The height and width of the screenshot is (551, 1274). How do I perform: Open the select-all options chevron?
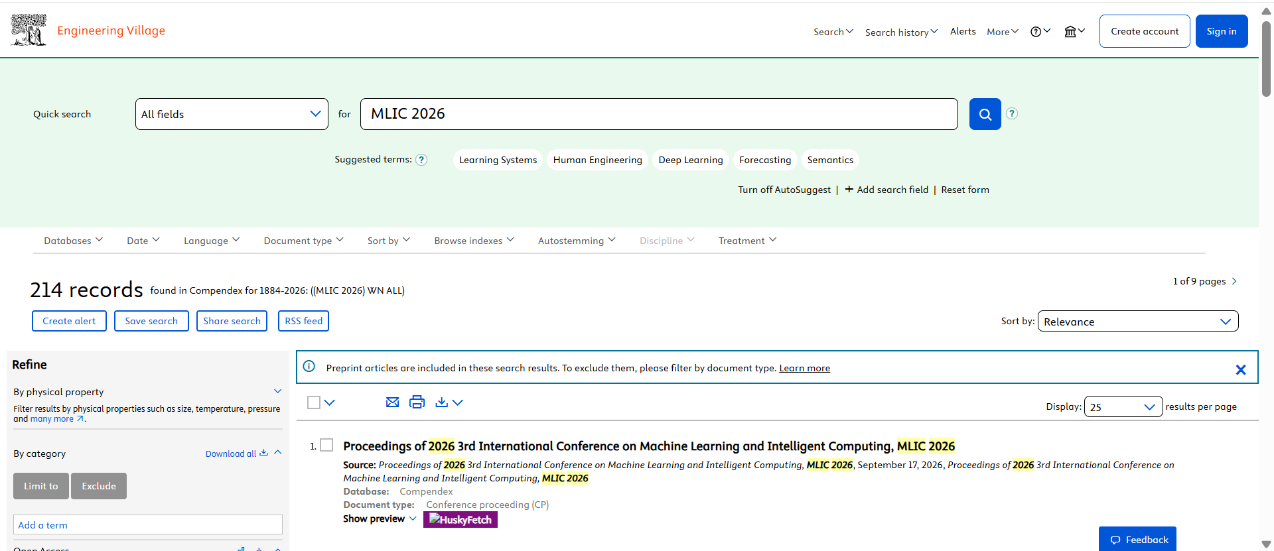[x=330, y=402]
